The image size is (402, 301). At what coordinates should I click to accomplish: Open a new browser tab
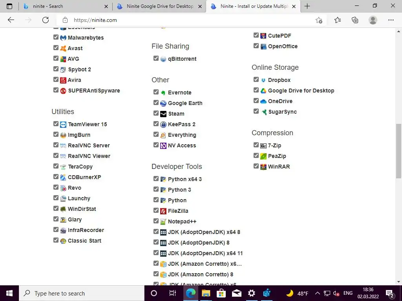click(307, 6)
